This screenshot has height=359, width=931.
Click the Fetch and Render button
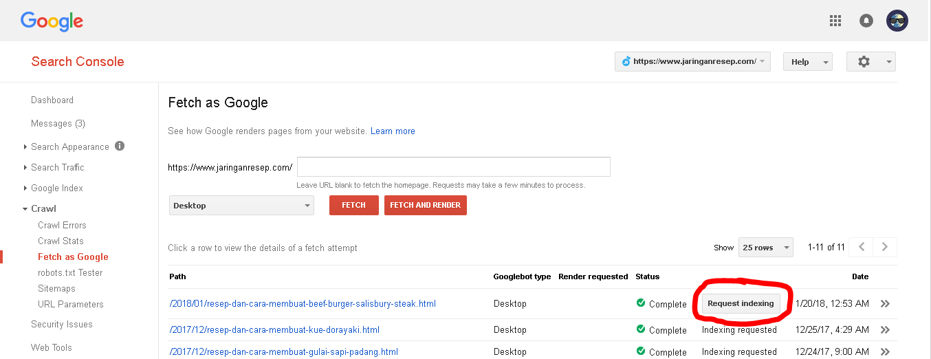(426, 206)
